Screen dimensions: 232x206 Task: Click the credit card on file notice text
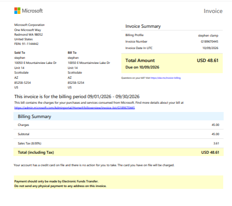(94, 165)
